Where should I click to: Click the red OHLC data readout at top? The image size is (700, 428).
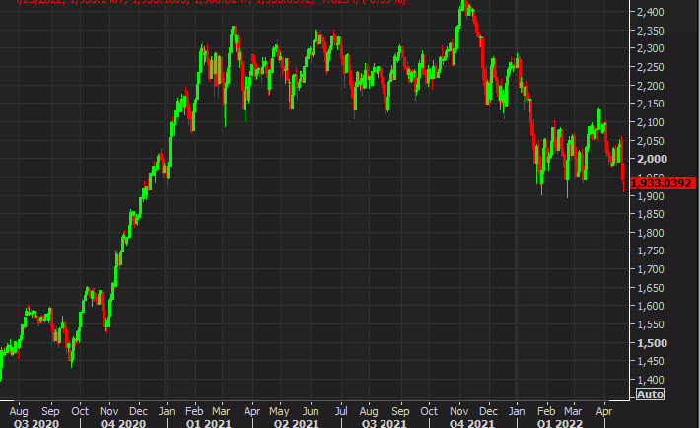click(197, 4)
